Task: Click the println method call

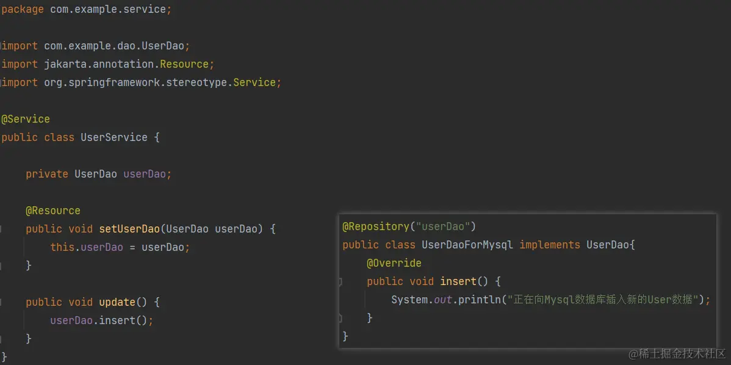Action: (x=480, y=300)
